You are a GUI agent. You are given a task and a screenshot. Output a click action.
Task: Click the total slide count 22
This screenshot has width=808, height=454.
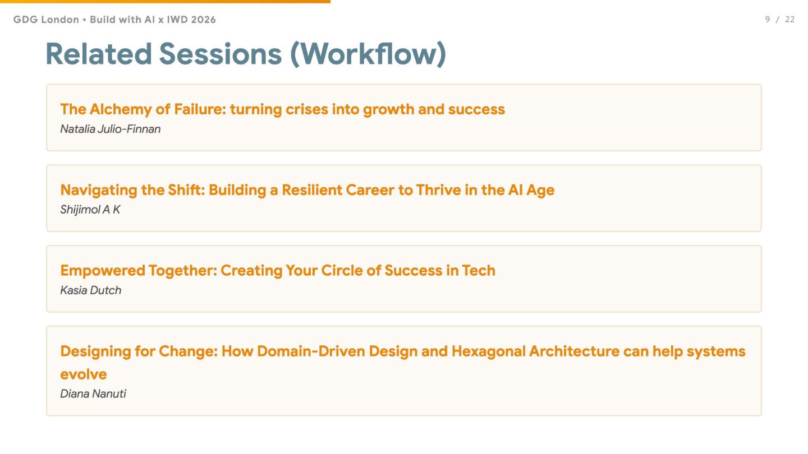click(x=789, y=20)
